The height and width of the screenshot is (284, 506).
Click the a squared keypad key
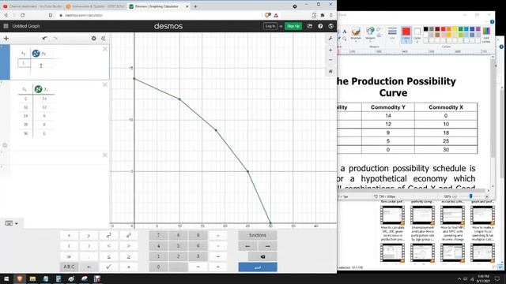[109, 236]
